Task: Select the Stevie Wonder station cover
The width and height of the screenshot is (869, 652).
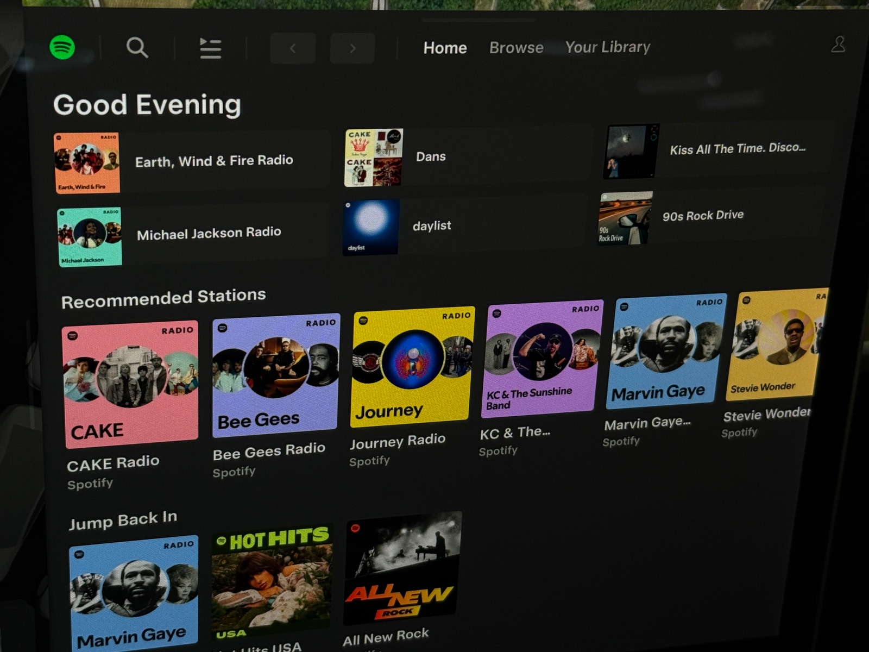Action: (777, 344)
